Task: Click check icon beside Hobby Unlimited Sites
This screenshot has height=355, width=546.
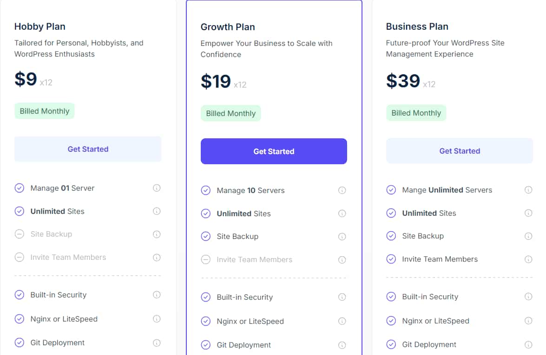Action: (20, 211)
